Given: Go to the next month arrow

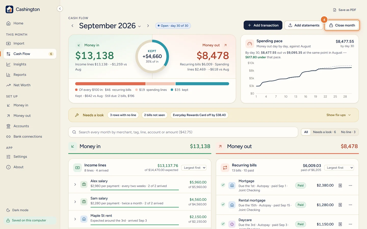Looking at the screenshot, I should [148, 26].
